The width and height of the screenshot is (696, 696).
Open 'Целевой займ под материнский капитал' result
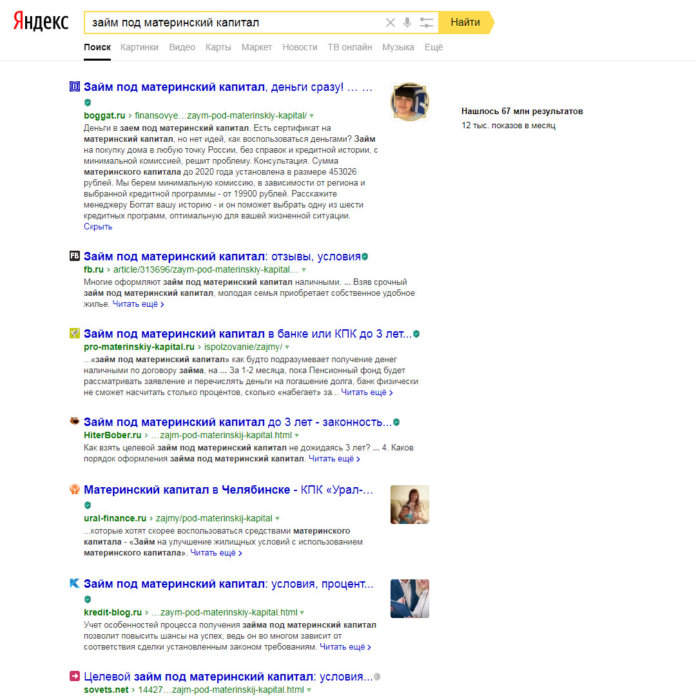coord(228,677)
